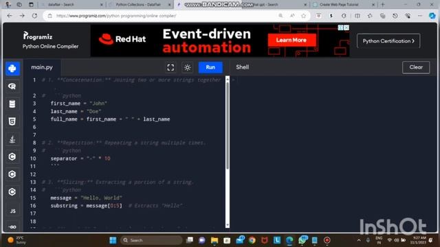Switch to the HTML5 editor icon
This screenshot has width=440, height=247.
point(12,121)
